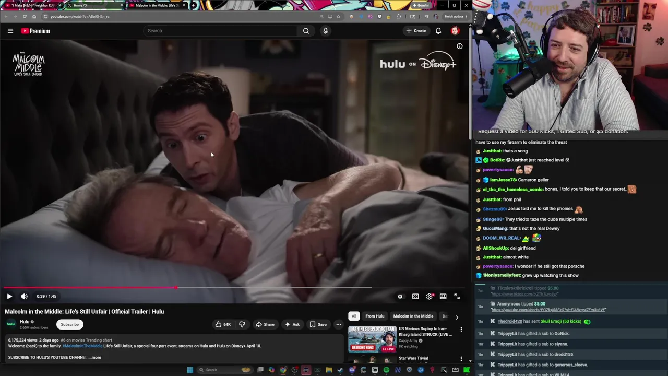
Task: Bookmark this page with the star icon
Action: 338,16
